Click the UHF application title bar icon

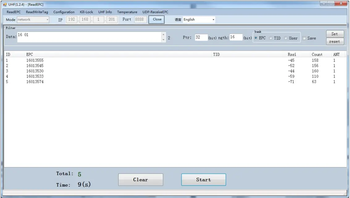(5, 4)
